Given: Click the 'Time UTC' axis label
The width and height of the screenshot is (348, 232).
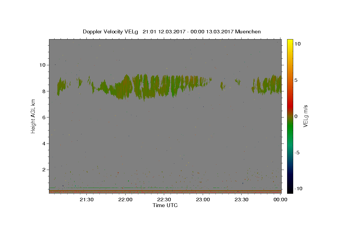Looking at the screenshot, I should (165, 205).
